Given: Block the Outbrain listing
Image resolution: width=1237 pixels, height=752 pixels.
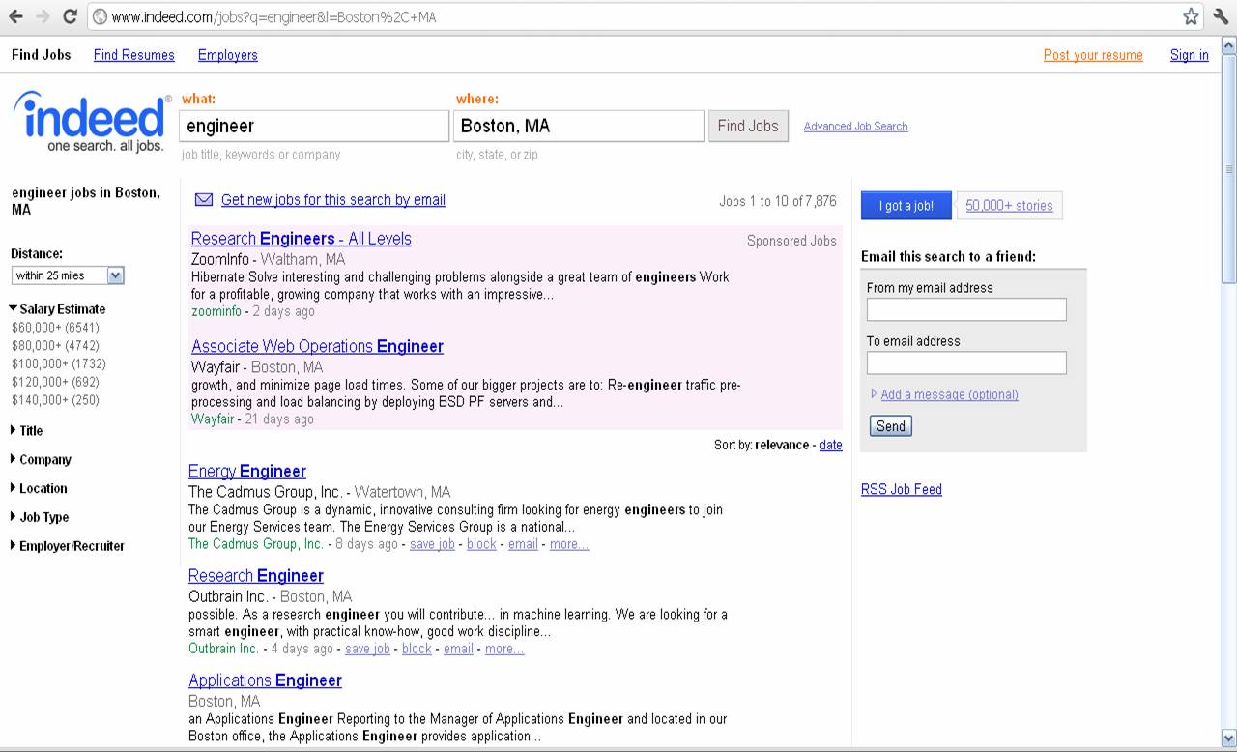Looking at the screenshot, I should coord(417,649).
